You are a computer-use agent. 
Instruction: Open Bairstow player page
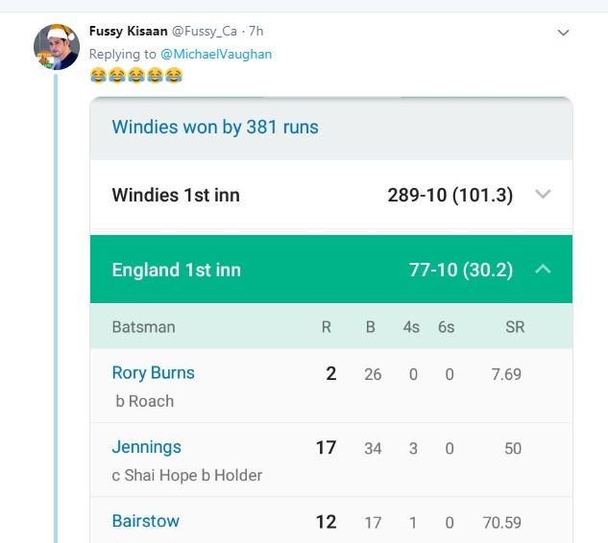(x=145, y=521)
